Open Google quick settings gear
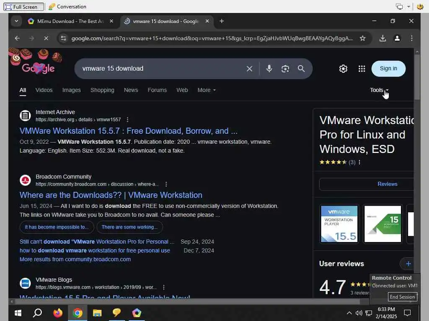Viewport: 429px width, 321px height. 343,69
